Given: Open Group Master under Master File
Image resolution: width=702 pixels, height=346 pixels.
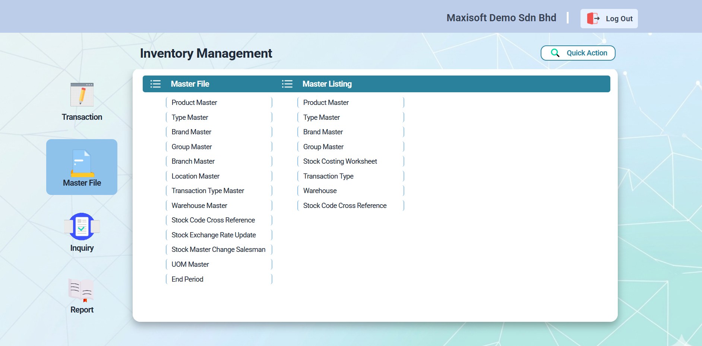Looking at the screenshot, I should [x=219, y=147].
